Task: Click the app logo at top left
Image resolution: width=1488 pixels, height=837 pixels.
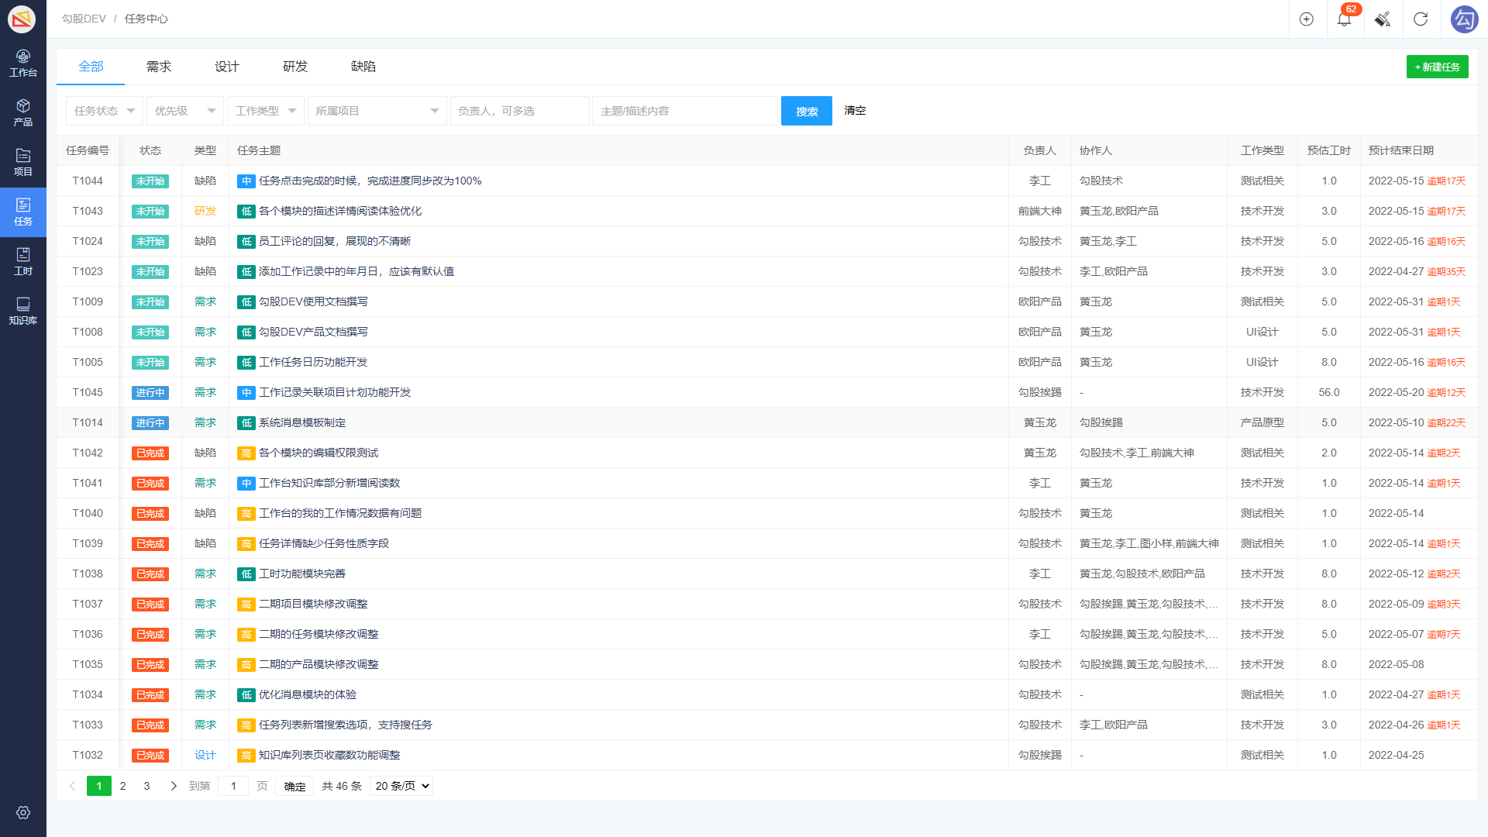Action: [22, 19]
